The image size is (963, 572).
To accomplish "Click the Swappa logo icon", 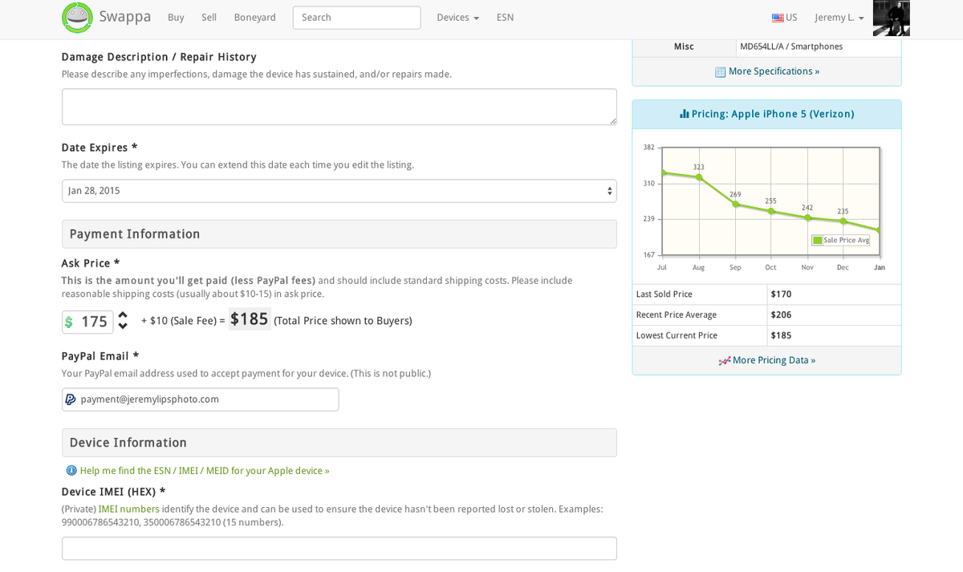I will coord(78,18).
